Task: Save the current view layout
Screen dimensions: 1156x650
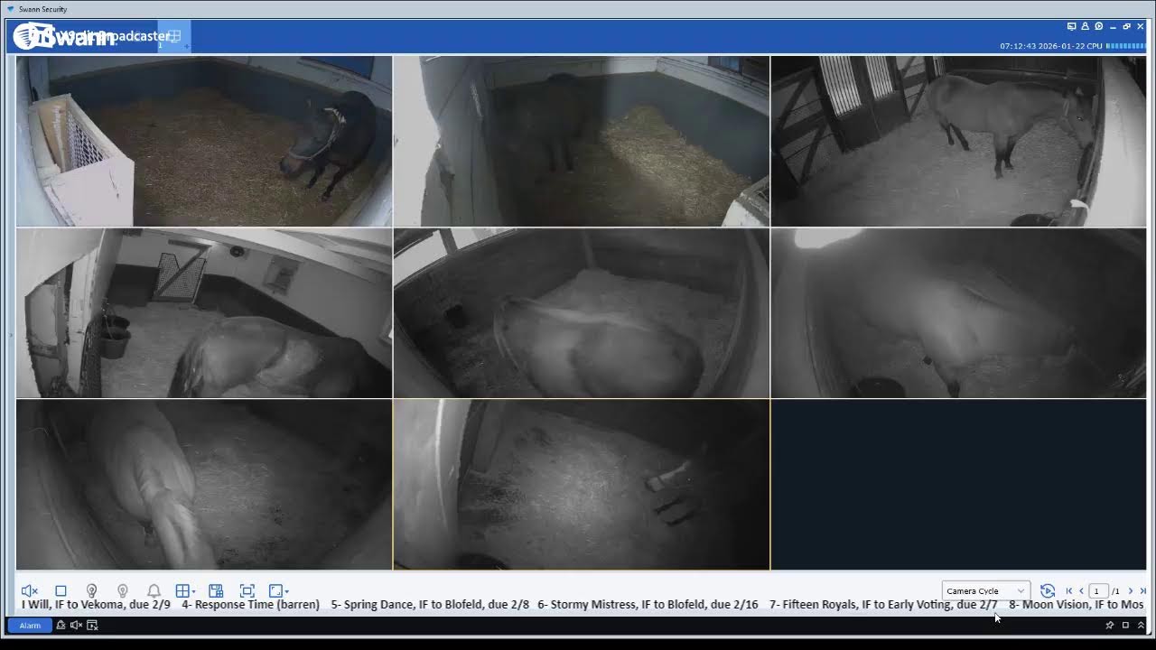Action: (x=216, y=590)
